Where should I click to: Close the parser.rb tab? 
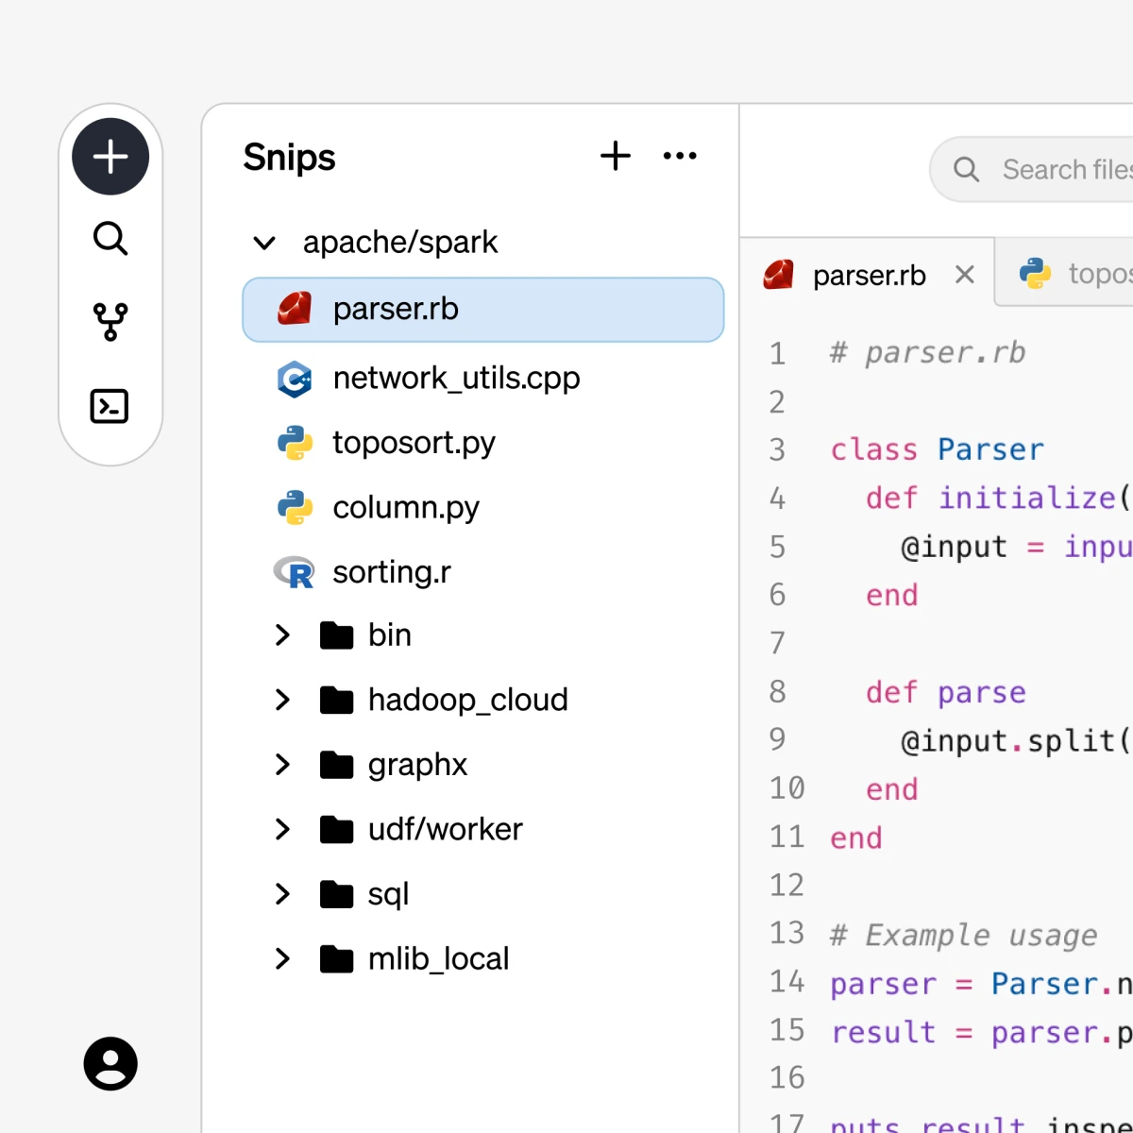pyautogui.click(x=964, y=275)
